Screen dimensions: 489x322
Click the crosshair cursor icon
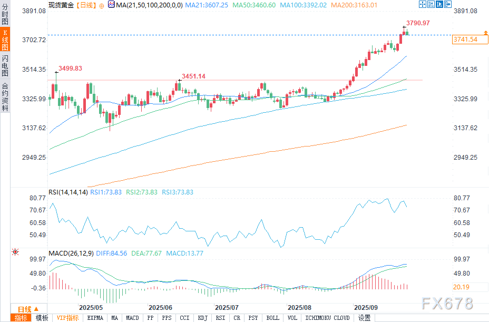coord(423,4)
